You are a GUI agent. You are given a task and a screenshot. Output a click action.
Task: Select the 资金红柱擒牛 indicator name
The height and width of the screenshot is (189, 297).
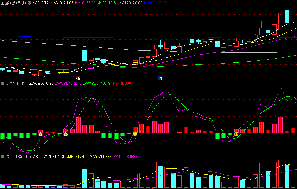tap(16, 84)
